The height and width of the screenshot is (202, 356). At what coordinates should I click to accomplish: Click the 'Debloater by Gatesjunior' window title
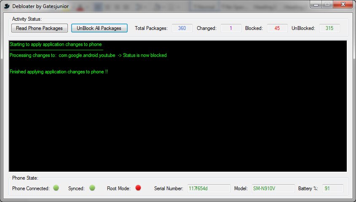point(40,6)
